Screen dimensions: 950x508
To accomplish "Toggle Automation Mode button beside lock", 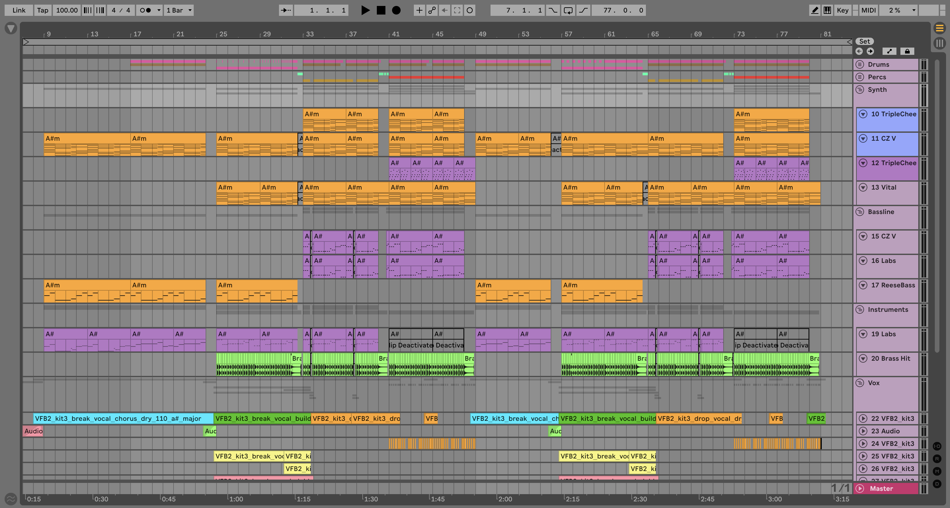I will point(890,51).
